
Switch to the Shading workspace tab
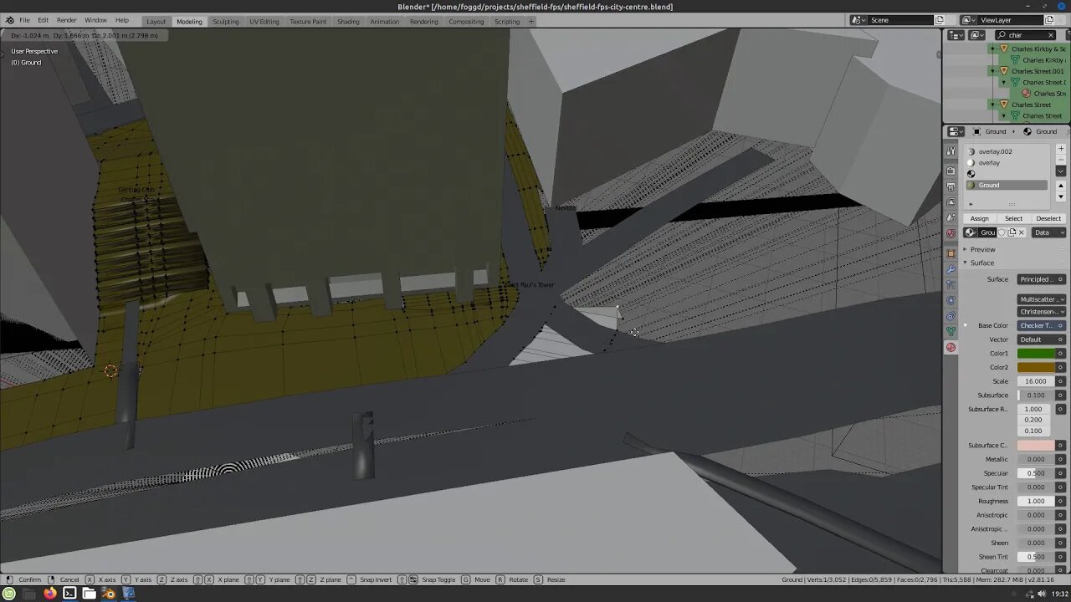[348, 21]
